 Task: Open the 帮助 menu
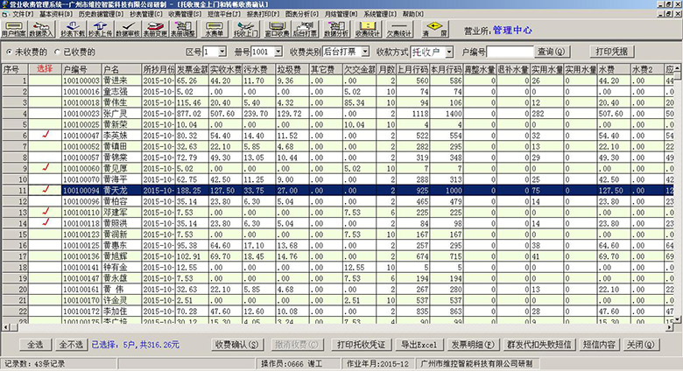coord(413,14)
